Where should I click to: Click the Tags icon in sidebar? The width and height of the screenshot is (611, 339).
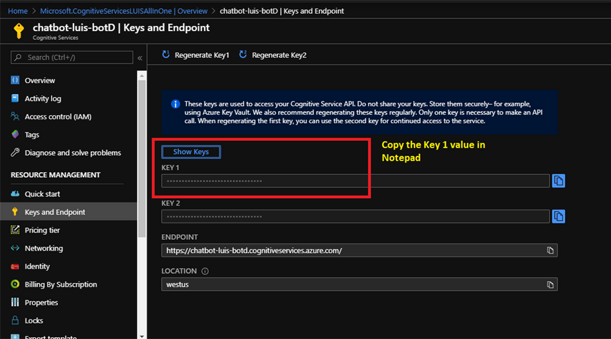[15, 135]
